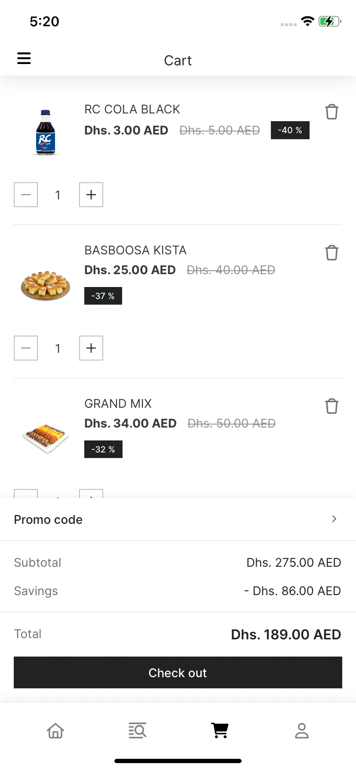Viewport: 356px width, 770px height.
Task: Tap the cart icon in bottom bar
Action: [x=220, y=730]
